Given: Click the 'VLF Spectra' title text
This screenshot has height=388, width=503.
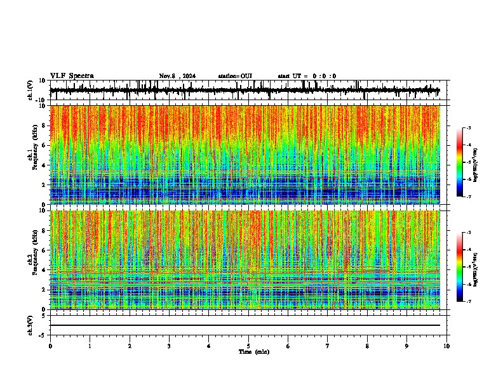Looking at the screenshot, I should point(72,76).
